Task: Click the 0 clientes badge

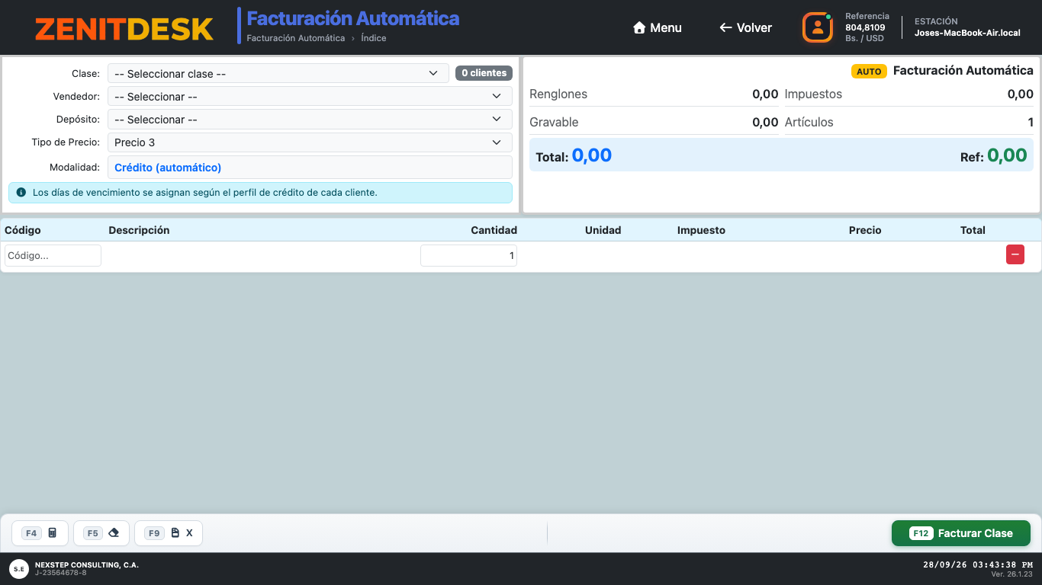Action: tap(484, 73)
